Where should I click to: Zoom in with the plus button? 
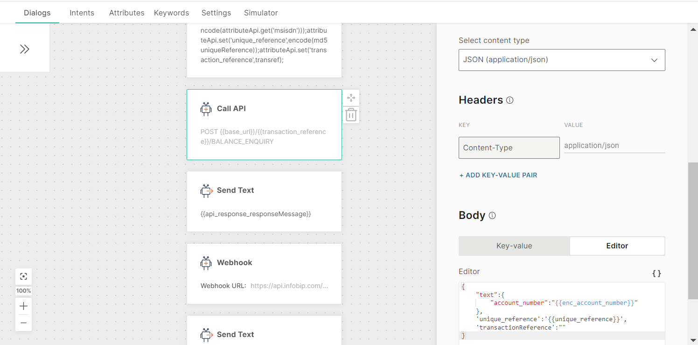click(23, 306)
